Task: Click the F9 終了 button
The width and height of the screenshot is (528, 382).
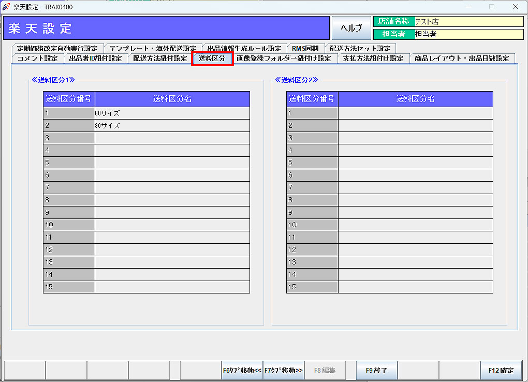Action: pos(376,370)
